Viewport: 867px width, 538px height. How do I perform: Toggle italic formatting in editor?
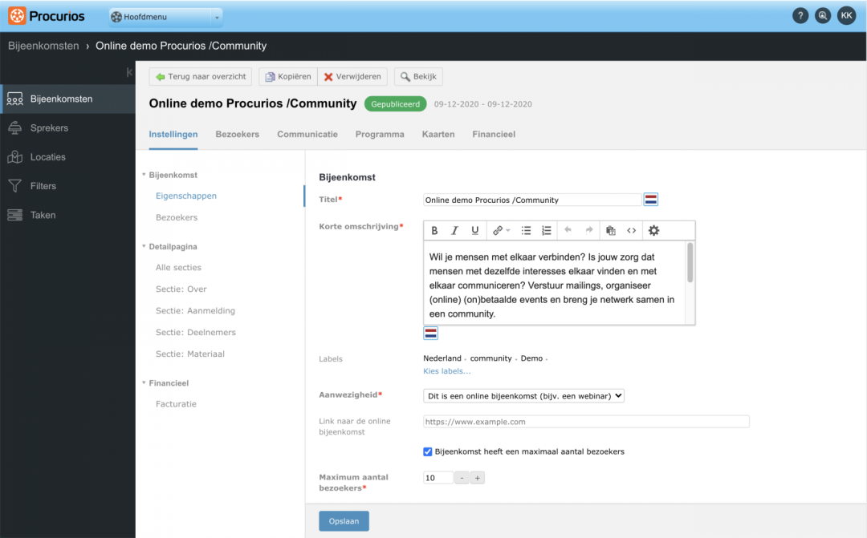(454, 230)
